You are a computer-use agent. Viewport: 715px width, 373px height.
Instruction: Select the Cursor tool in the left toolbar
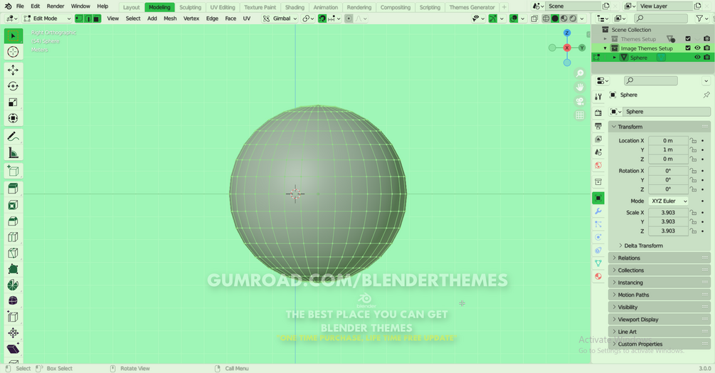[14, 52]
